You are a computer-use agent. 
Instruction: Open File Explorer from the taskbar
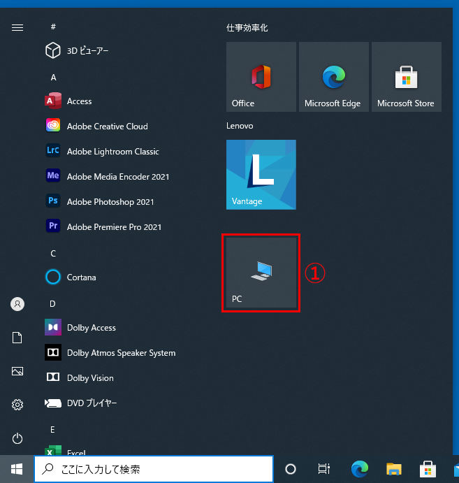(x=394, y=469)
